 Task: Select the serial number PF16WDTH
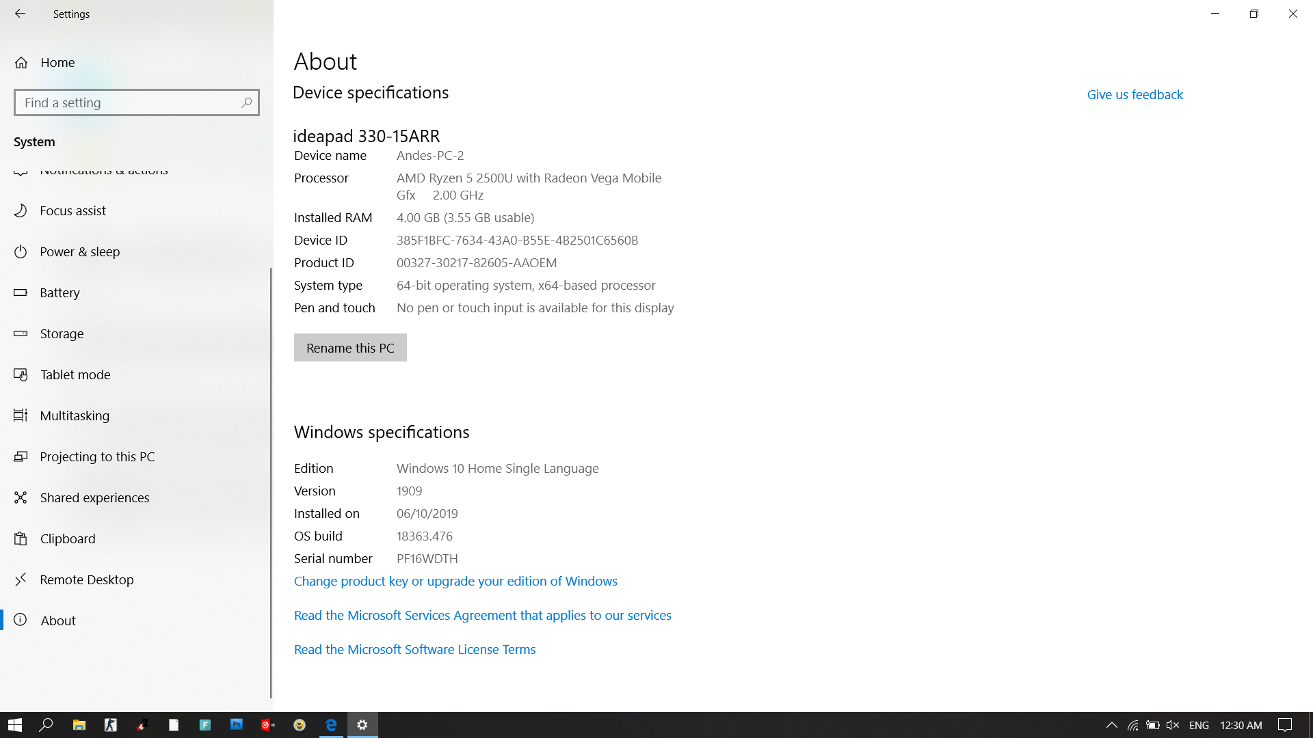tap(427, 558)
